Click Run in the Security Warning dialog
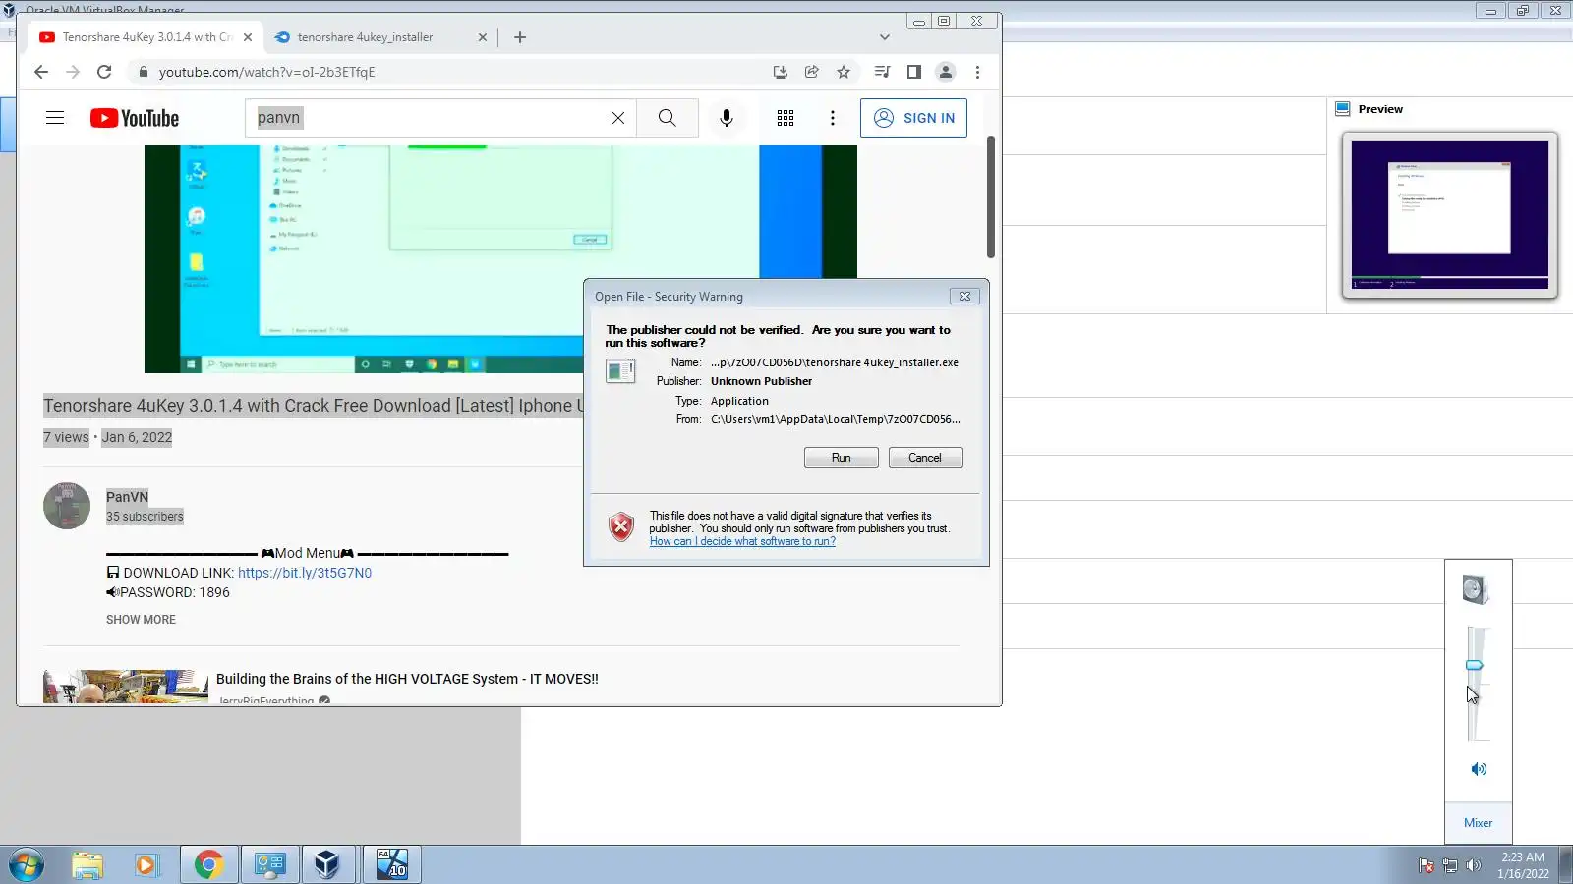Image resolution: width=1573 pixels, height=884 pixels. (842, 458)
